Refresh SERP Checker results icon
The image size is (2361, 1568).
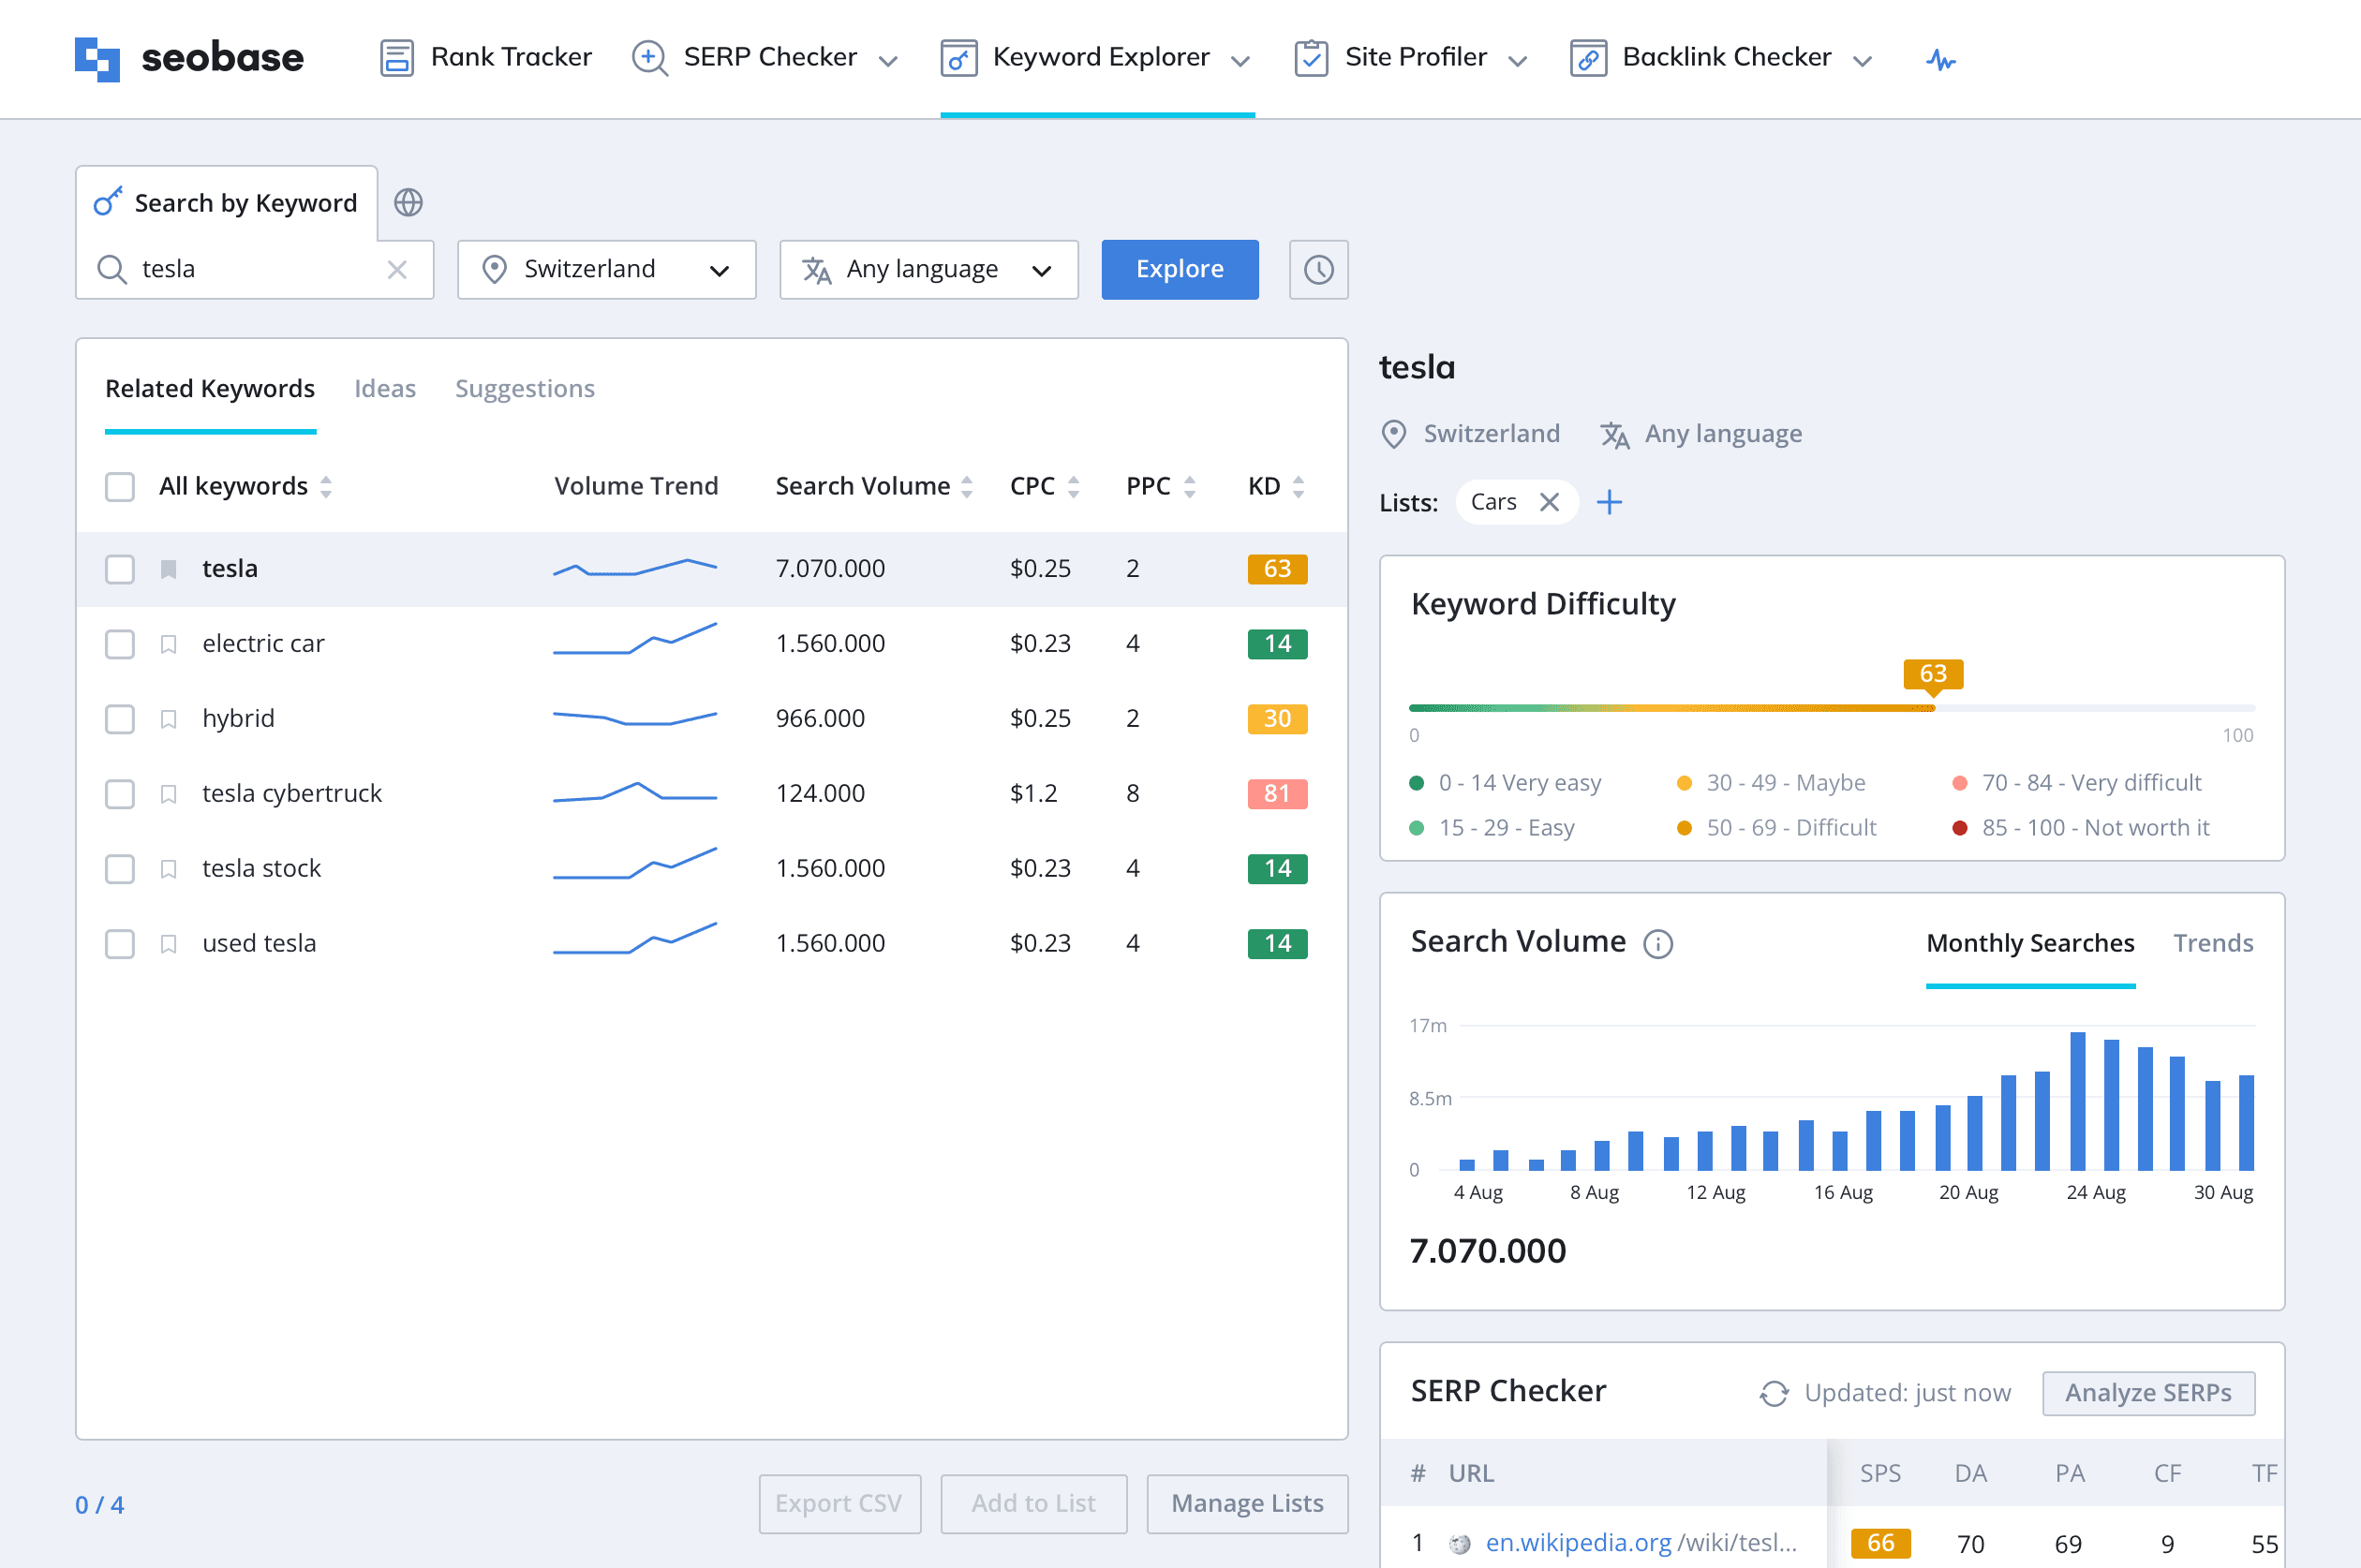coord(1774,1393)
